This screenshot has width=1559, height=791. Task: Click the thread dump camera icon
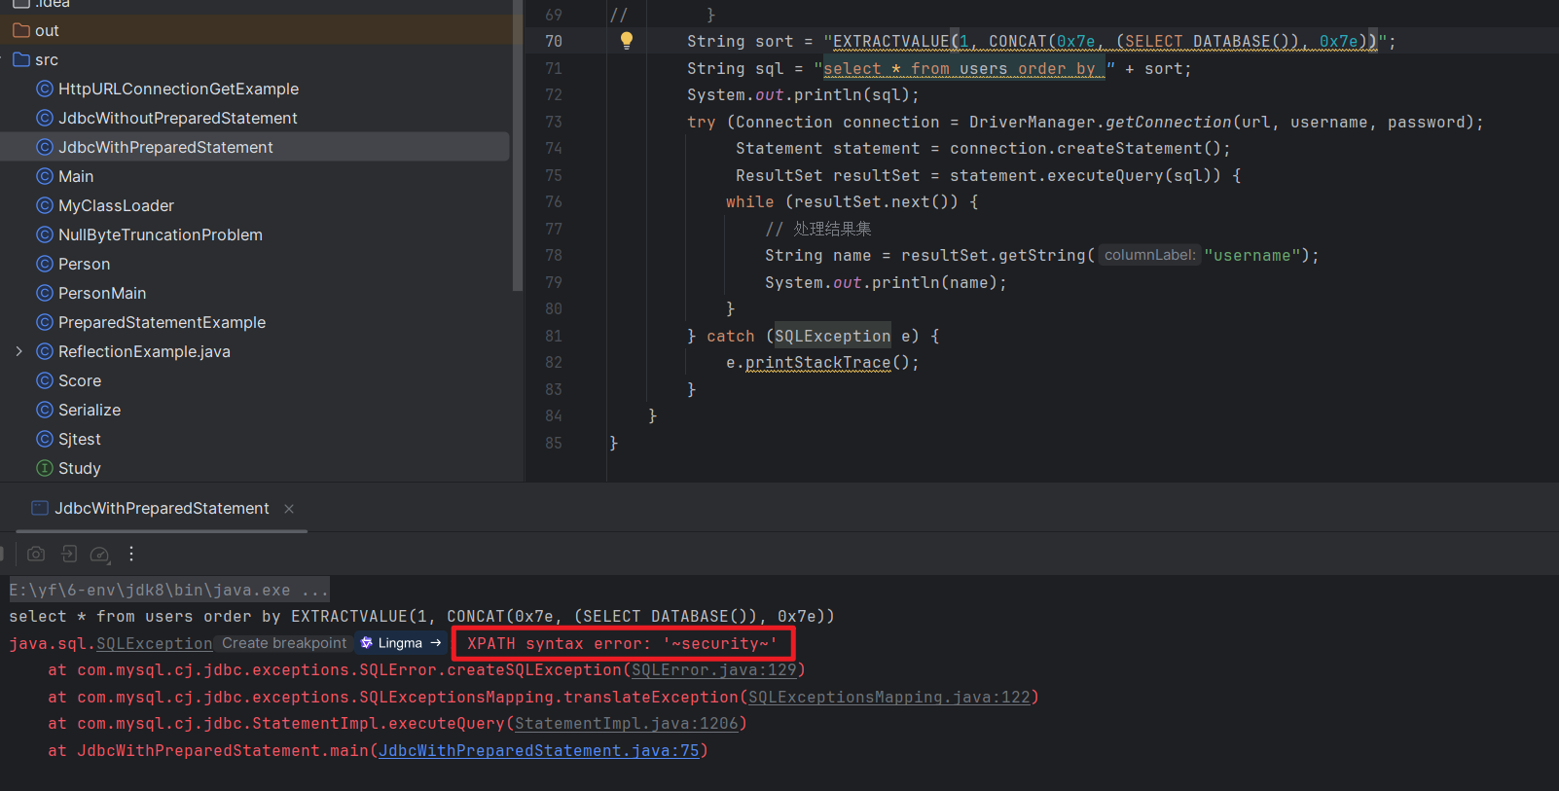pyautogui.click(x=36, y=554)
